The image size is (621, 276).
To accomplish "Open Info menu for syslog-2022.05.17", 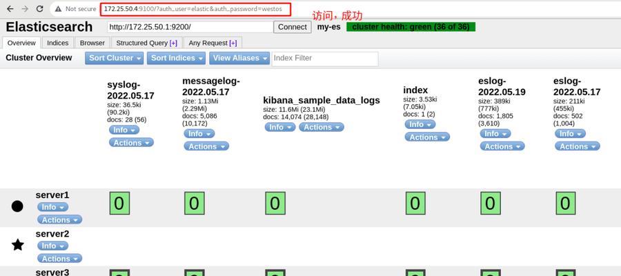I will click(x=124, y=130).
